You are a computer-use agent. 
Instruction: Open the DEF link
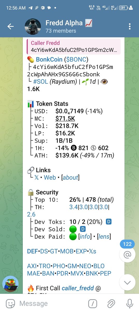coord(32,251)
